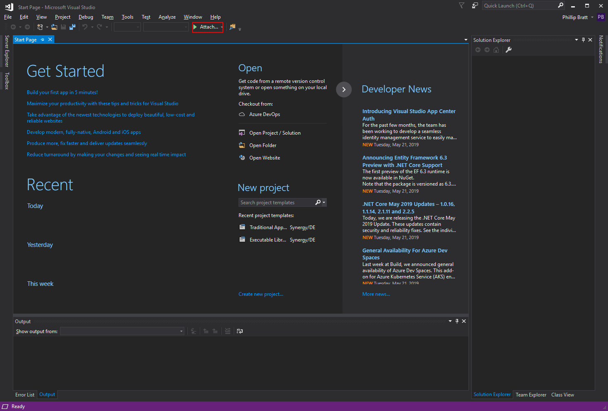Expand the Attach button dropdown arrow
Image resolution: width=608 pixels, height=411 pixels.
point(222,27)
